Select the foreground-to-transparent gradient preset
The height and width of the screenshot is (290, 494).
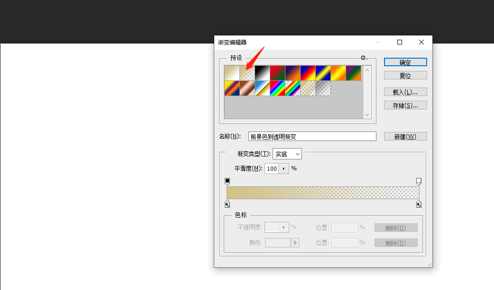coord(246,73)
